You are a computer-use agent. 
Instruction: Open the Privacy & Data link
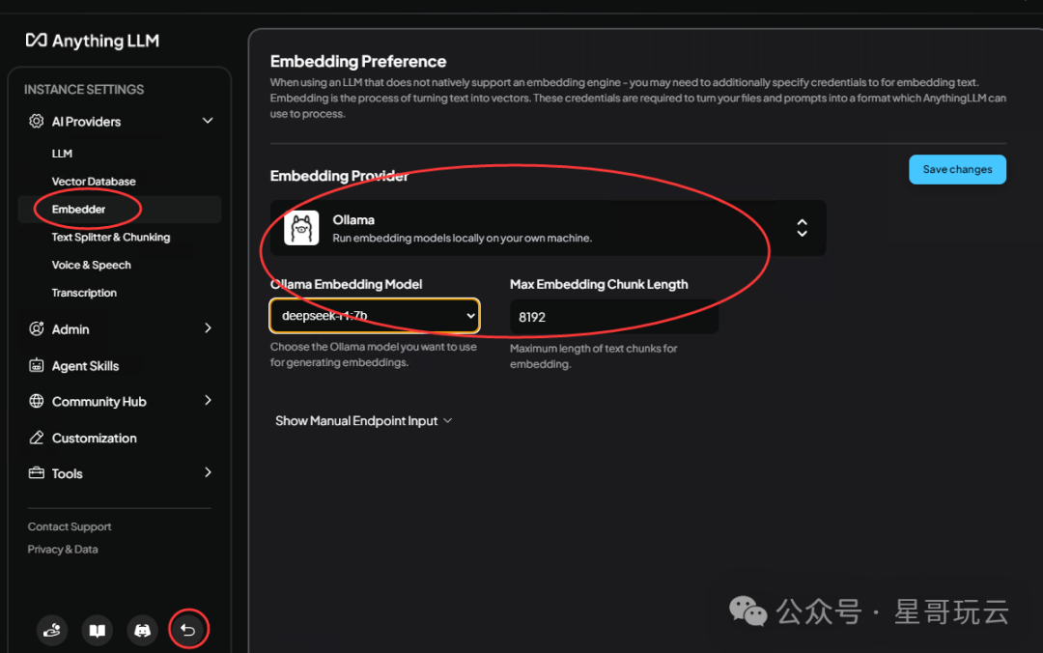63,550
